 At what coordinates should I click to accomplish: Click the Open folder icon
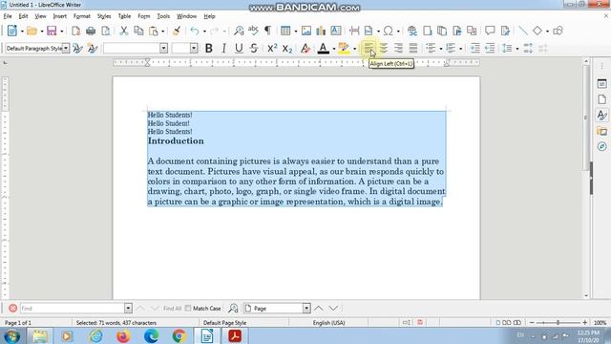32,31
